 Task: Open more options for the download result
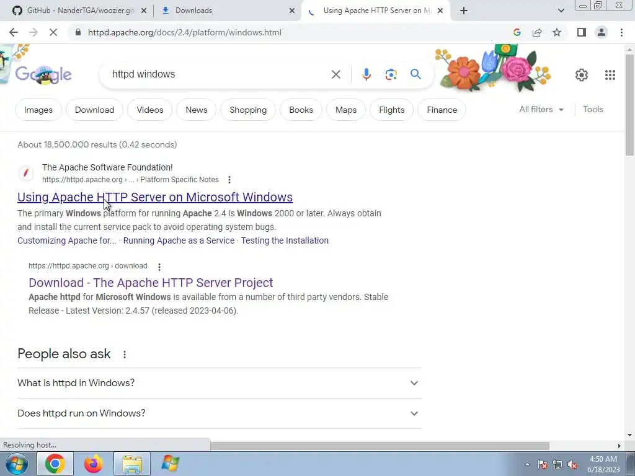(x=159, y=267)
